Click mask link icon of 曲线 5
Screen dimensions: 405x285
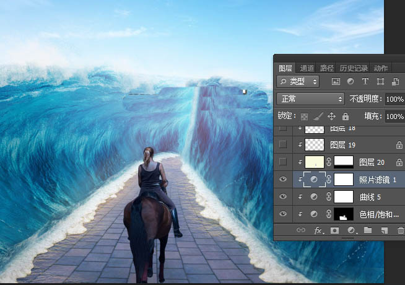pos(329,196)
